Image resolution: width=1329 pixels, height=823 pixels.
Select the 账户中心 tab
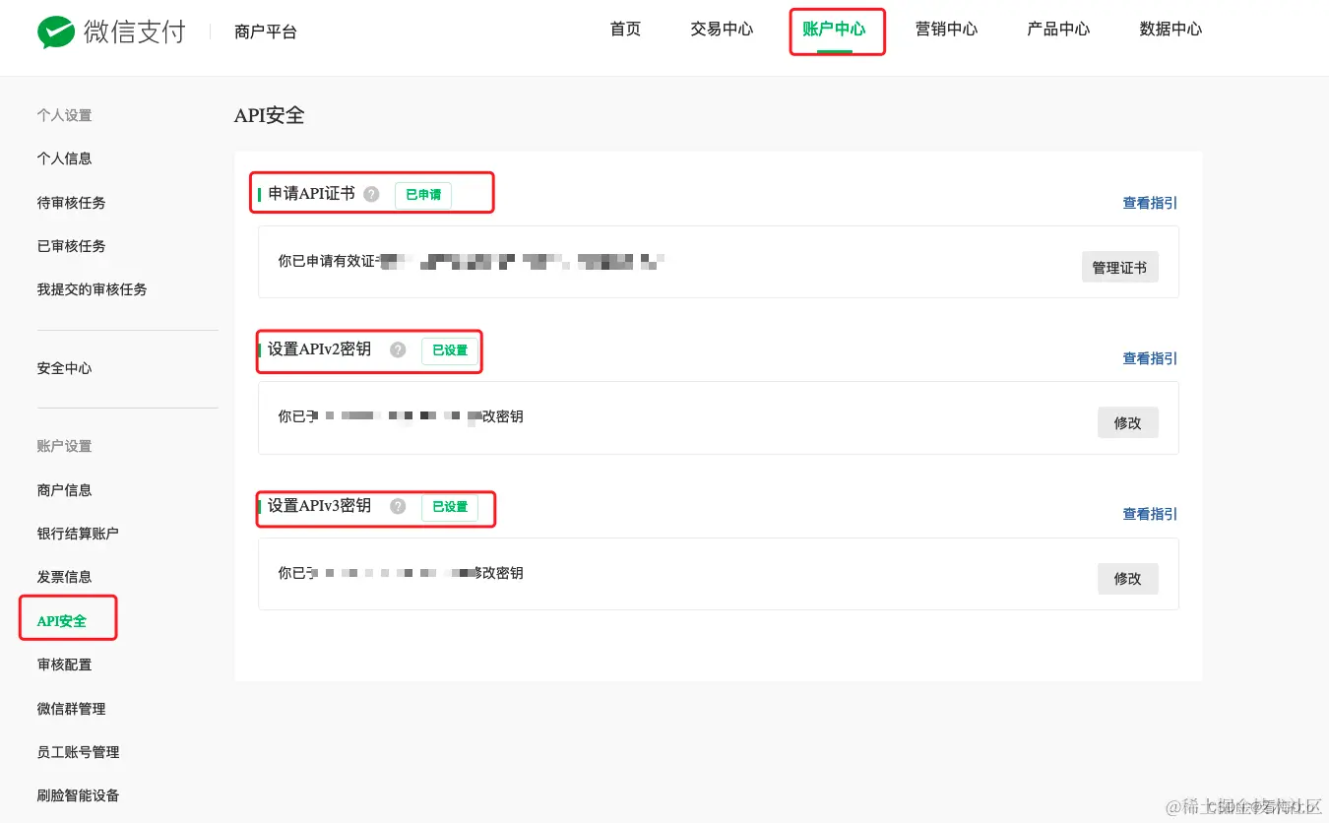834,30
